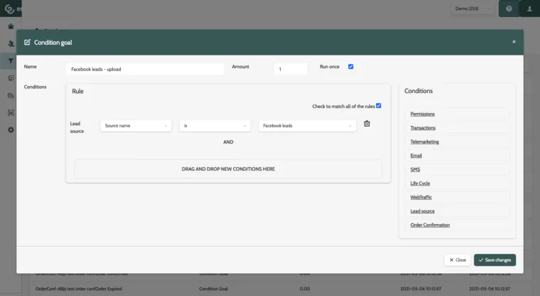Click the Amount input field

[291, 69]
